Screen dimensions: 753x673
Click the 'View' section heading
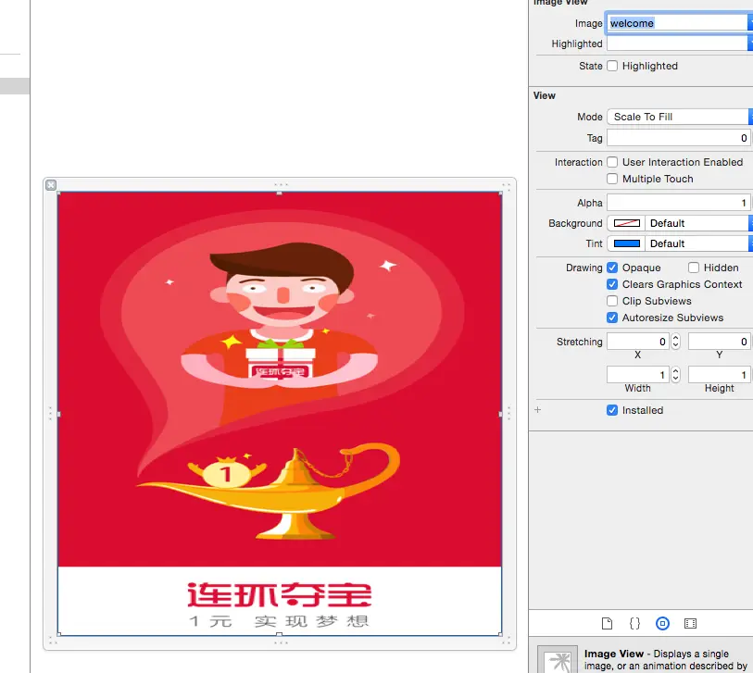(x=544, y=95)
